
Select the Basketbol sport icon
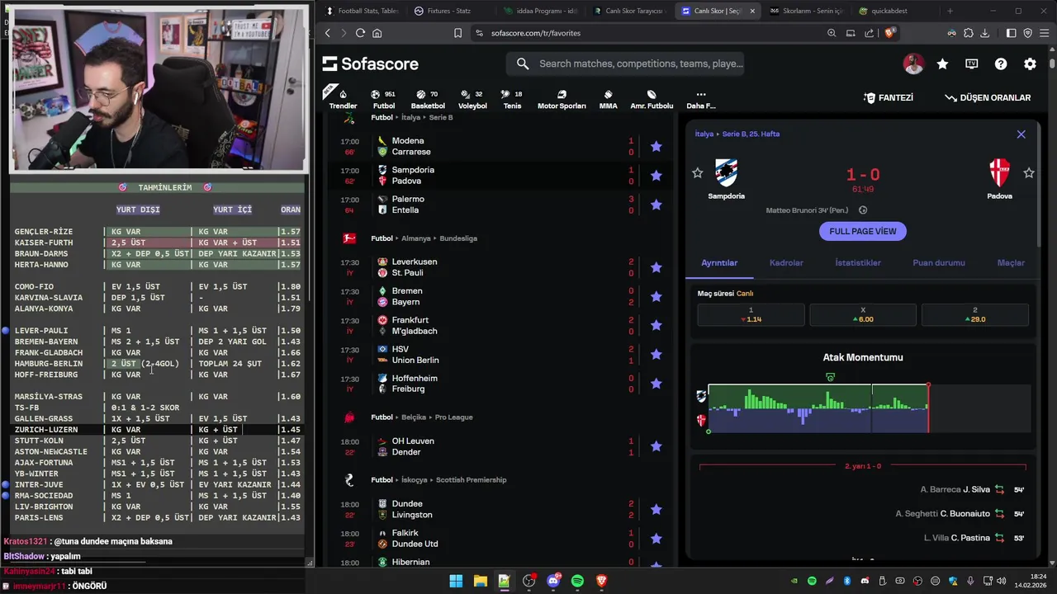pos(428,98)
